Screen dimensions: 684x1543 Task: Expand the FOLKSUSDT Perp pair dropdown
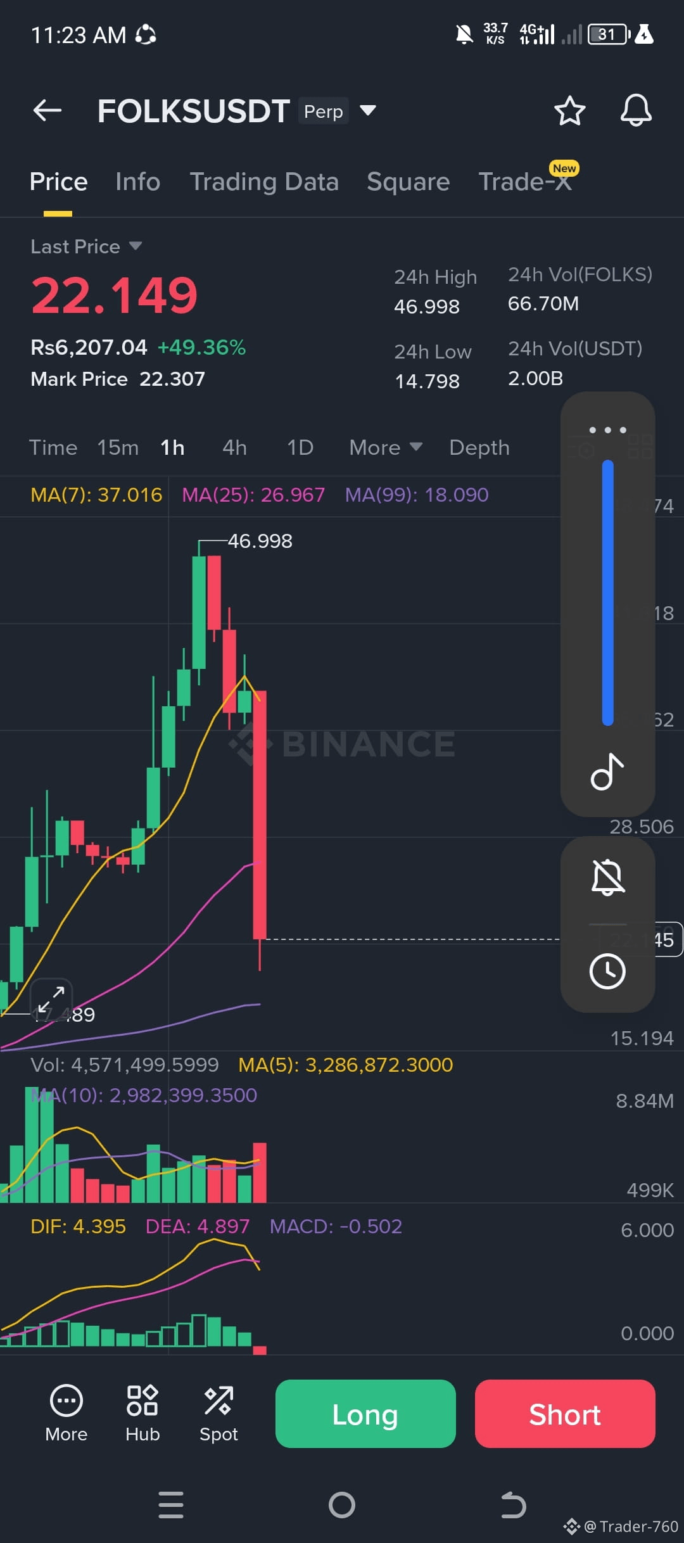coord(368,111)
